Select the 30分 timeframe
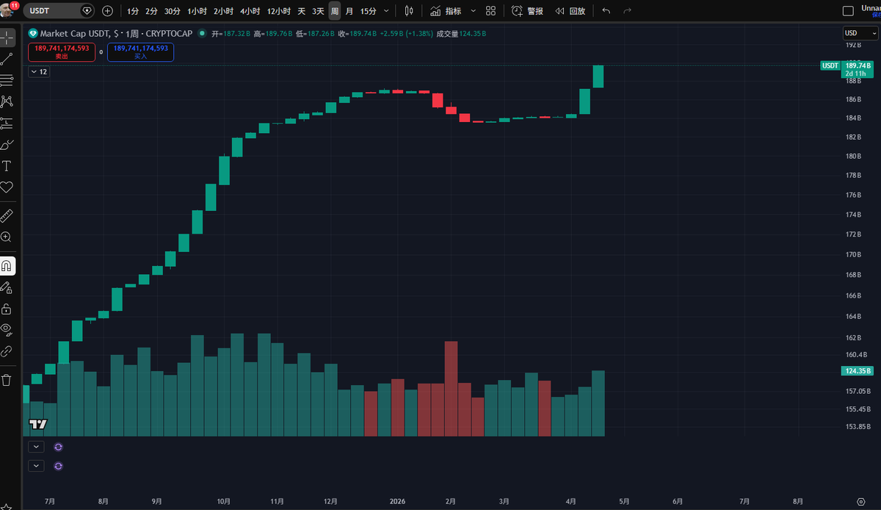The image size is (881, 510). (x=172, y=11)
